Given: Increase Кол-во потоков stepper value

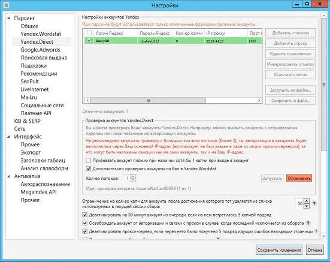Looking at the screenshot, I should click(x=133, y=176).
